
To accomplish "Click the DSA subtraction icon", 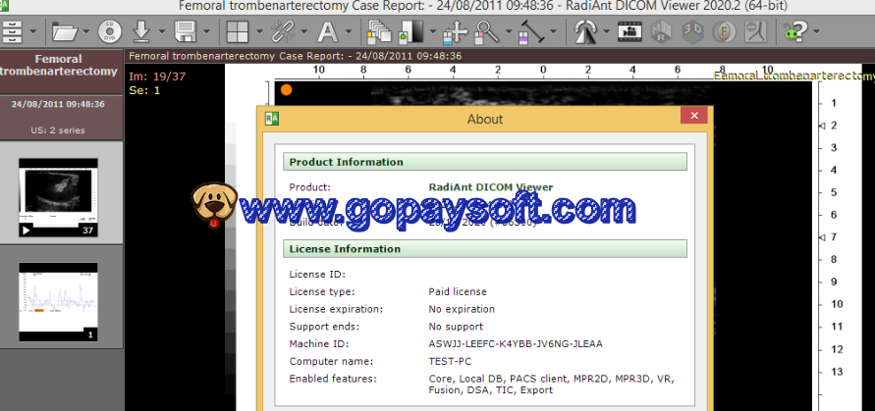I will pyautogui.click(x=755, y=31).
